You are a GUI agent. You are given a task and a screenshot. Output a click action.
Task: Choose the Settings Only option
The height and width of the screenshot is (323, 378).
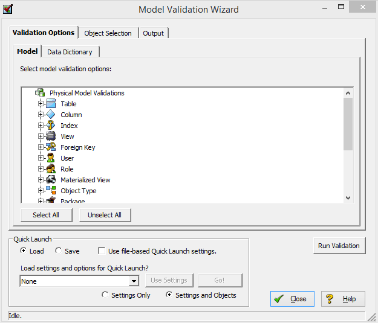[105, 295]
